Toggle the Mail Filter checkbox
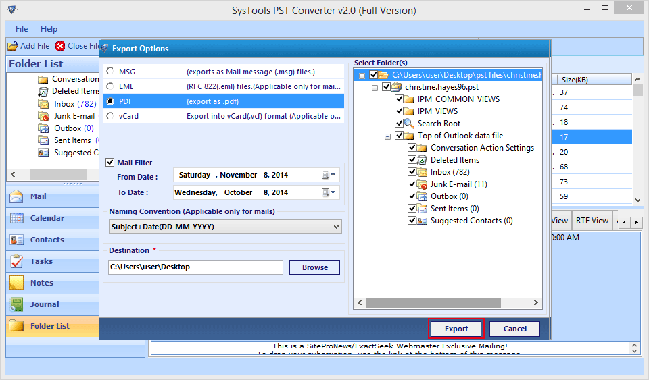Screen dimensions: 649x380 (110, 162)
